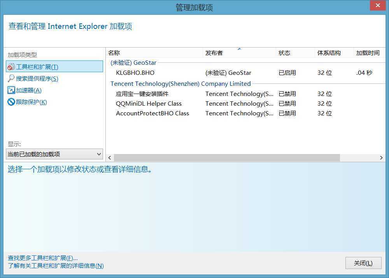Open 了解有关工具栏和扩展的详细信息(N) link

point(56,266)
